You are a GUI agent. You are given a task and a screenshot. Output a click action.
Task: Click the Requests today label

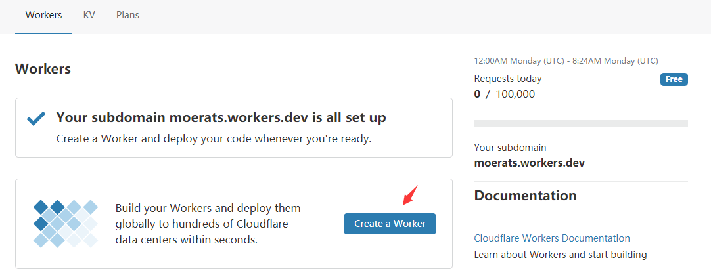(x=507, y=79)
